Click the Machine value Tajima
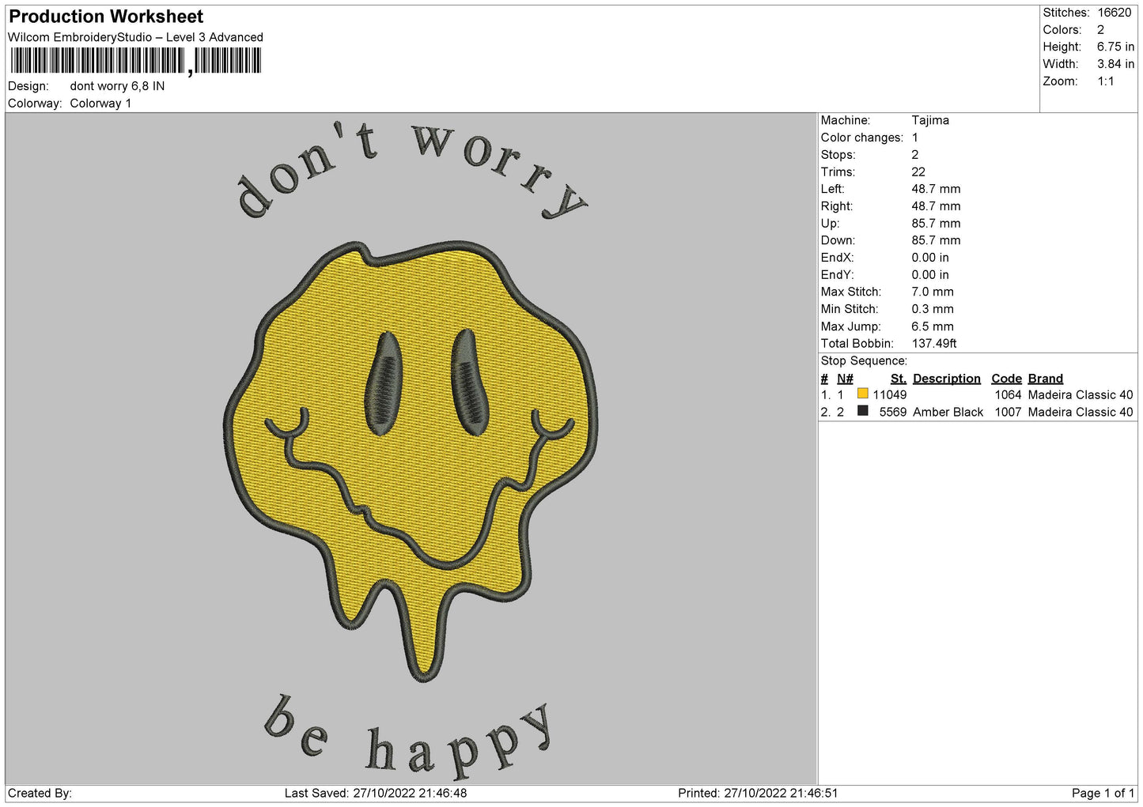 pos(930,120)
